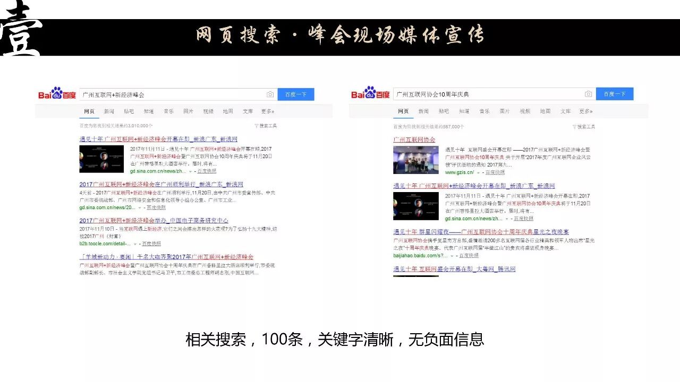
Task: Expand arrow next to gd.sina.com.cn/news/20...
Action: pyautogui.click(x=140, y=207)
